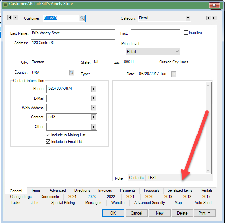Open the Date calendar picker
Image resolution: width=225 pixels, height=223 pixels.
click(x=174, y=74)
